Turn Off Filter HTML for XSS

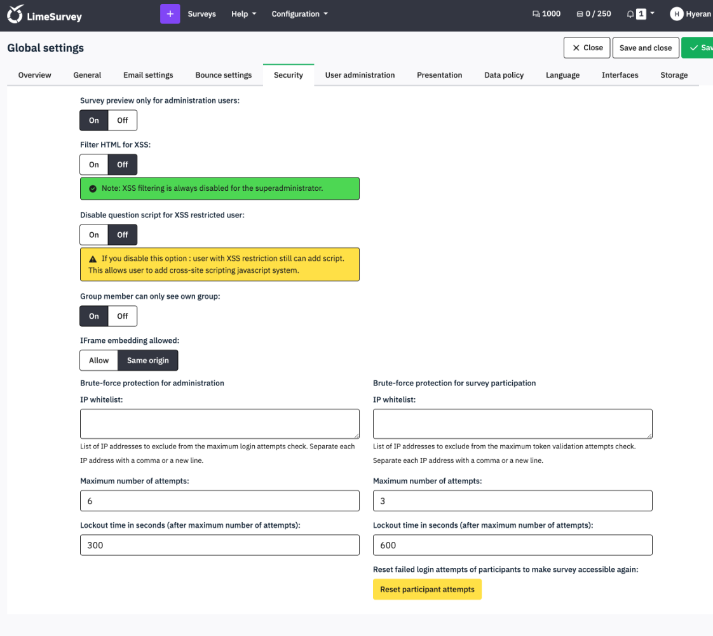[x=122, y=165]
